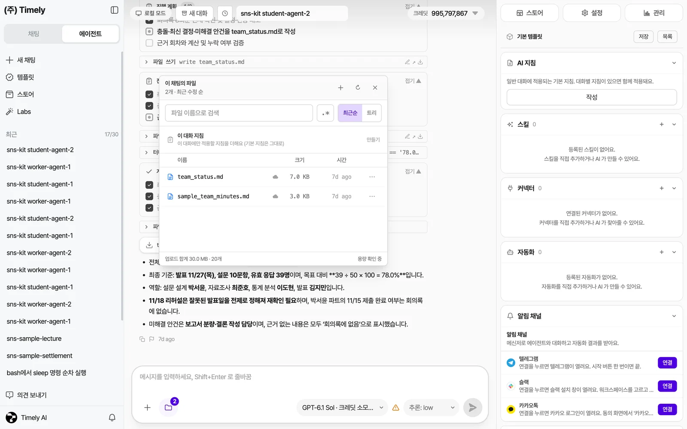
Task: Collapse the 커넥터 section chevron
Action: tap(674, 188)
